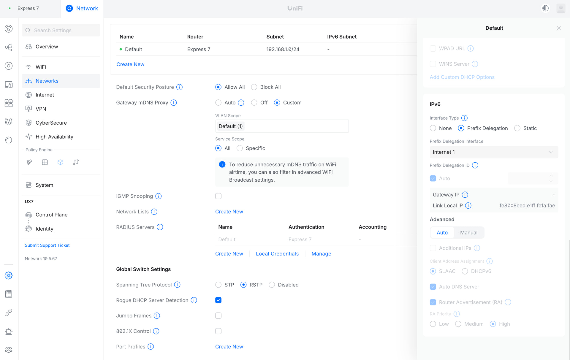570x360 pixels.
Task: Show info for Prefix Delegation ID
Action: point(475,165)
